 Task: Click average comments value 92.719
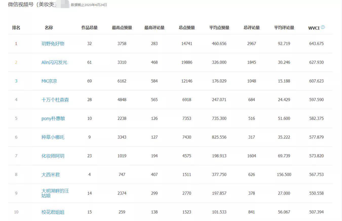point(284,44)
